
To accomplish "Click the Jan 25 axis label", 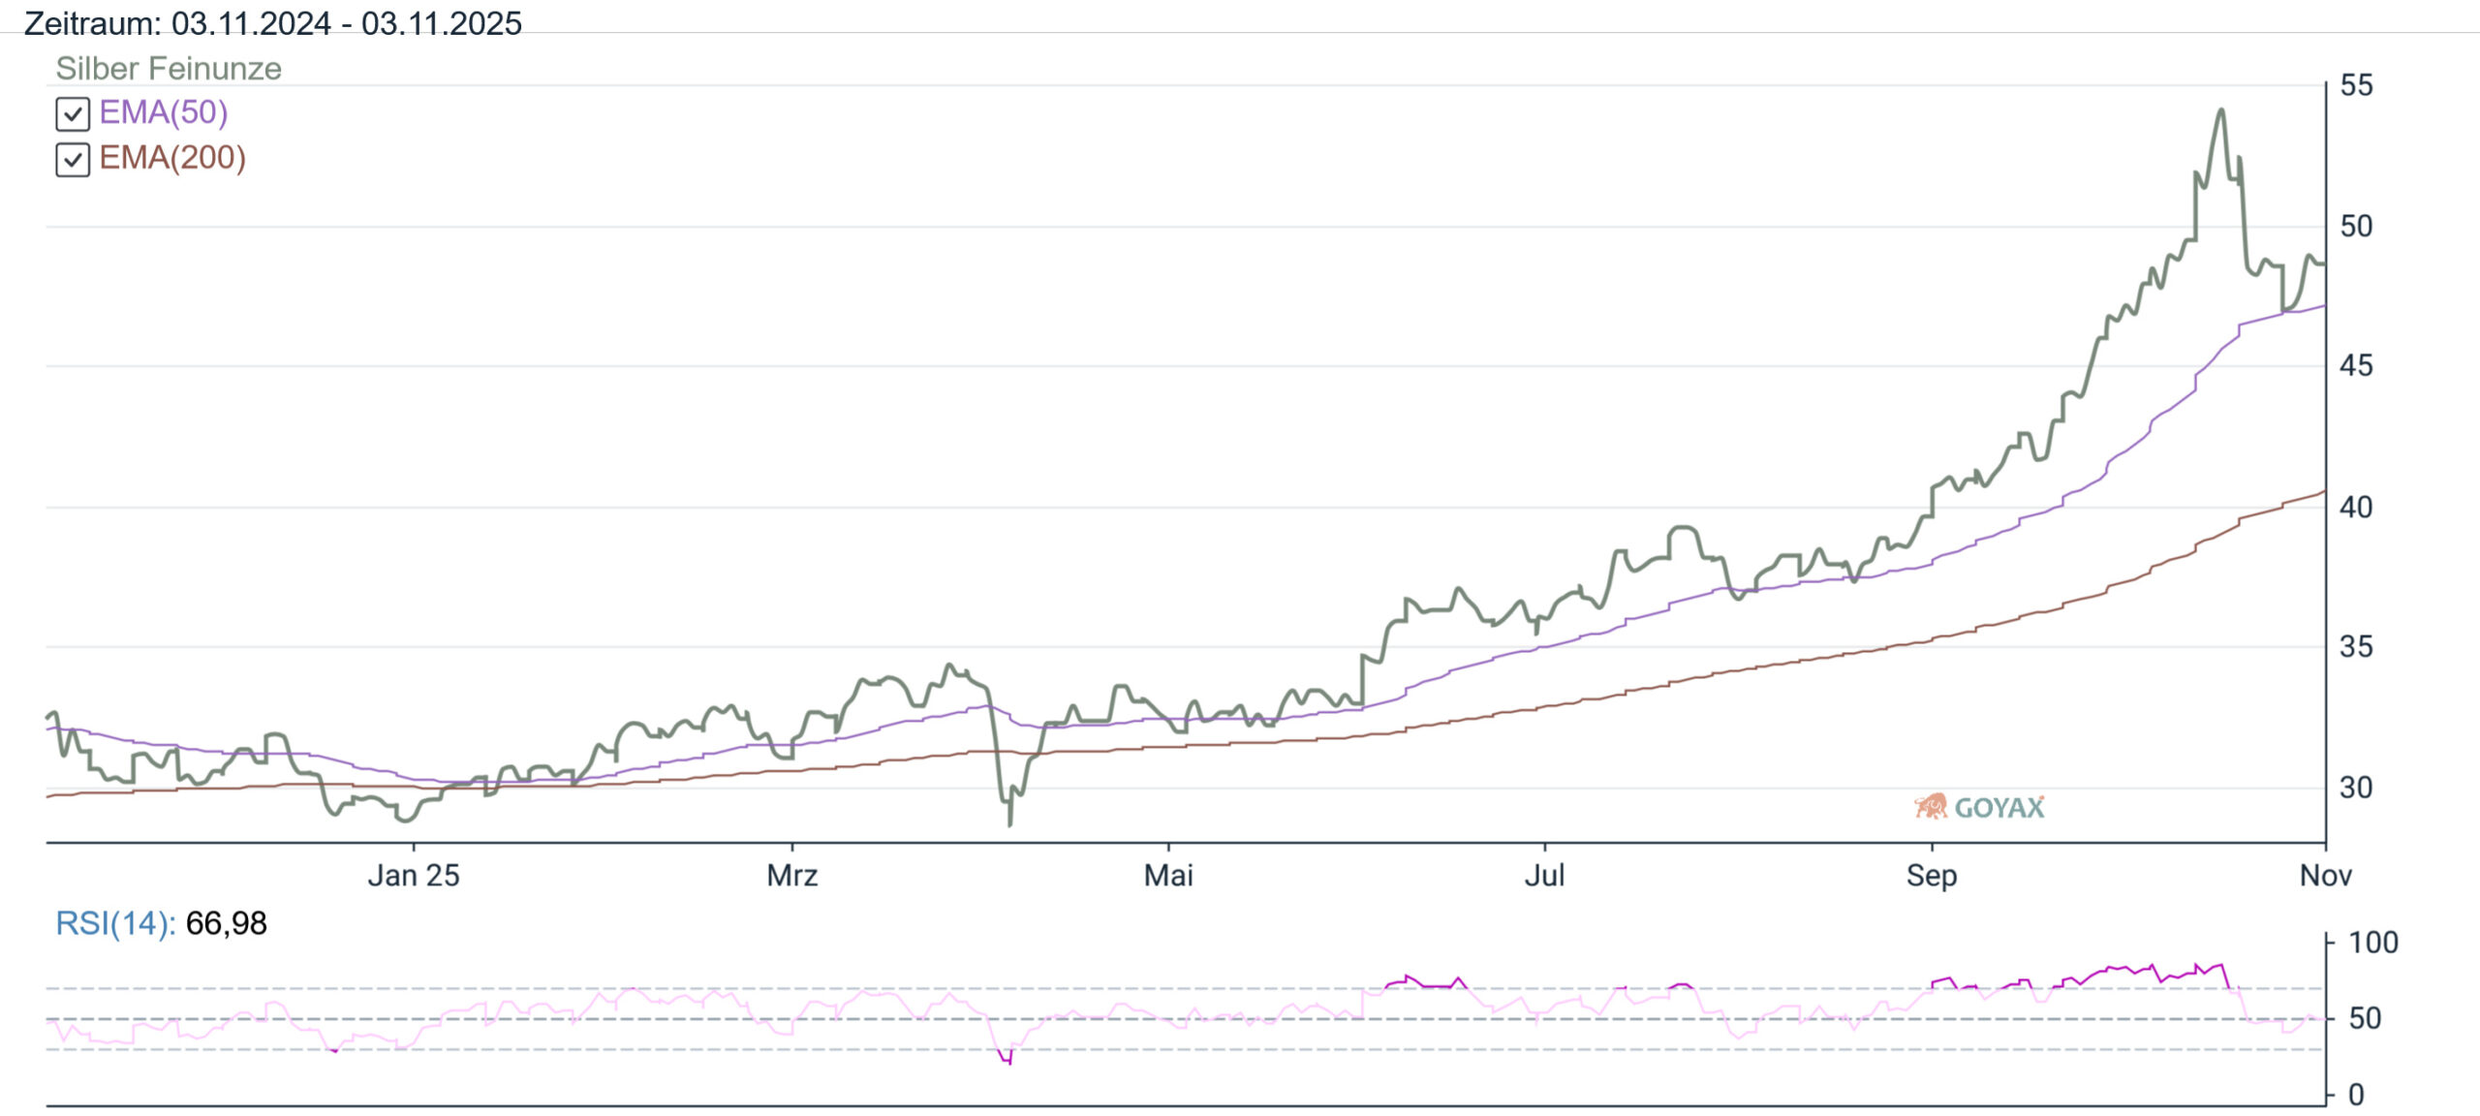I will click(414, 876).
